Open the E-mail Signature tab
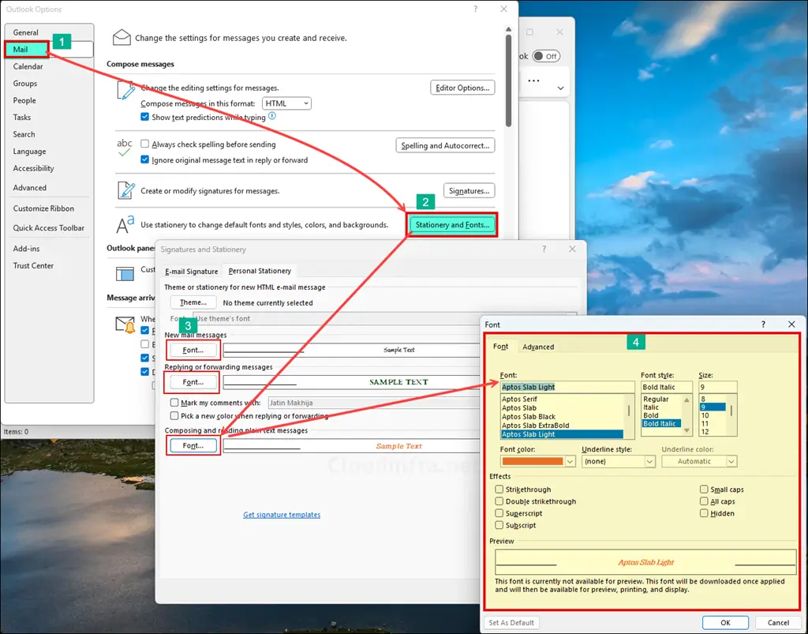This screenshot has width=808, height=634. [191, 271]
